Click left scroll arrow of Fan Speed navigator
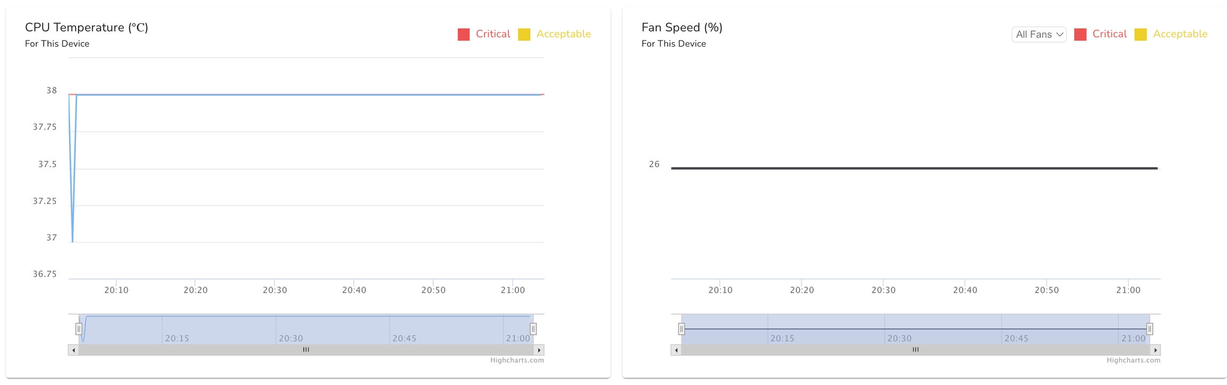The height and width of the screenshot is (385, 1227). [x=676, y=350]
